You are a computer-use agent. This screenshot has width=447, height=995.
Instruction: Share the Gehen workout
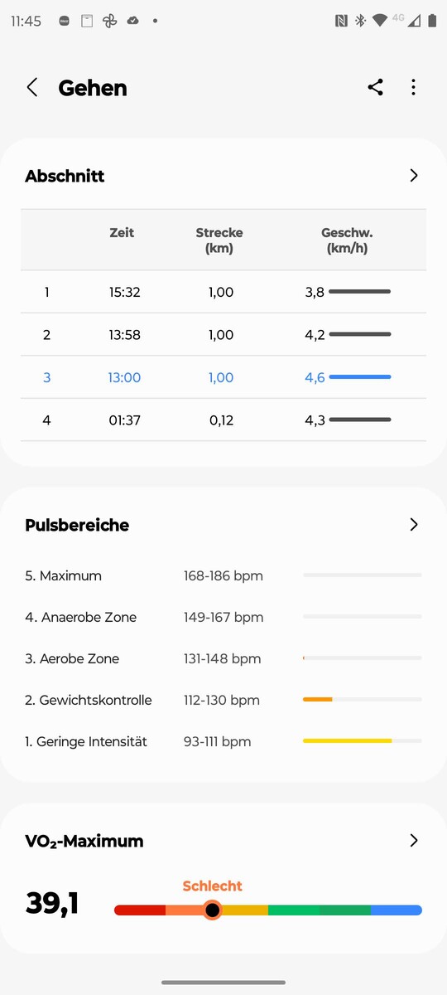tap(376, 87)
